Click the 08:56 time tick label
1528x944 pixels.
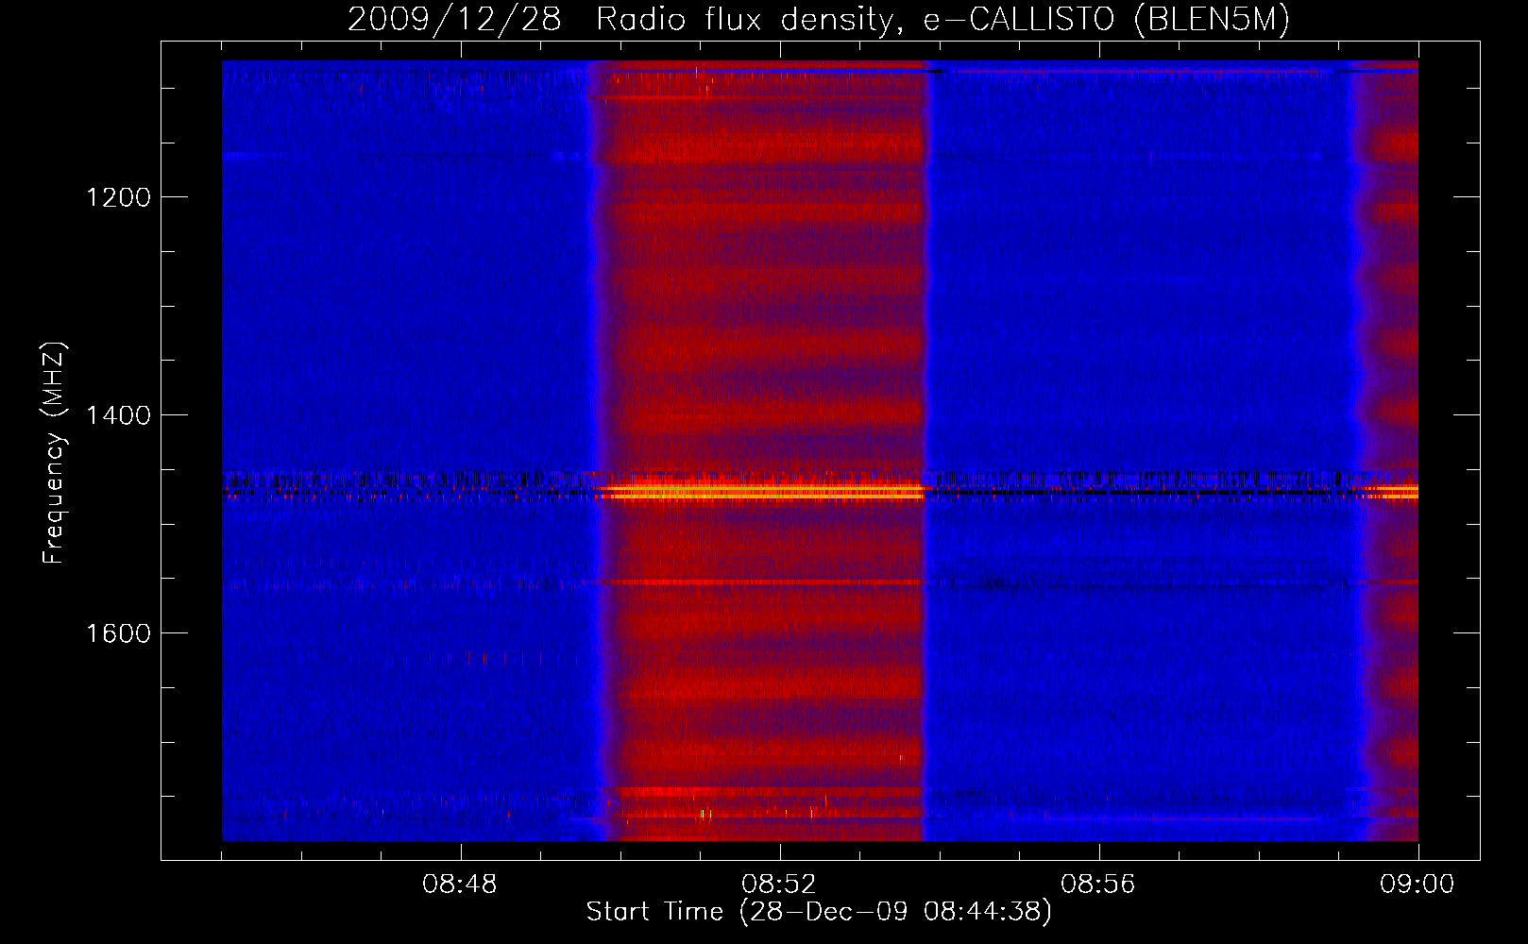pos(1098,885)
